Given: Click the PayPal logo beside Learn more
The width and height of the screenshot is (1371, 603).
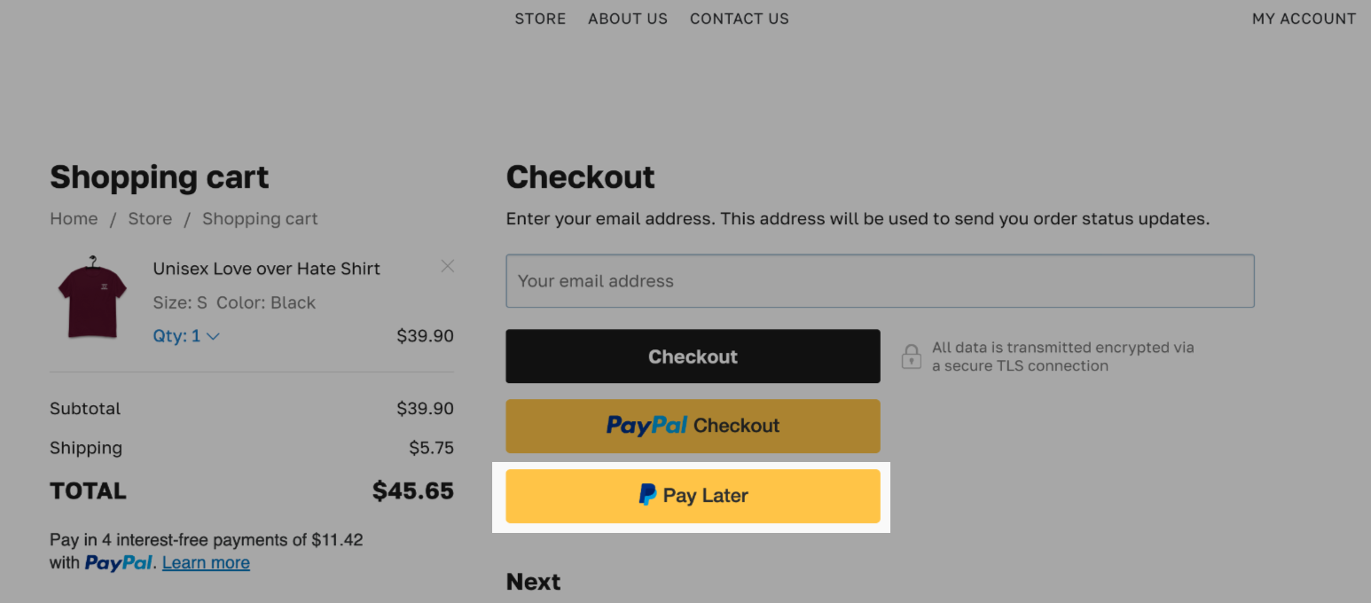Looking at the screenshot, I should coord(119,562).
